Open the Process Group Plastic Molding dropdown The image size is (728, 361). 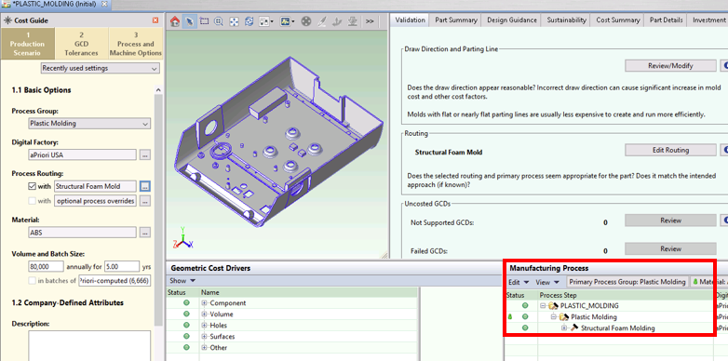(x=88, y=124)
